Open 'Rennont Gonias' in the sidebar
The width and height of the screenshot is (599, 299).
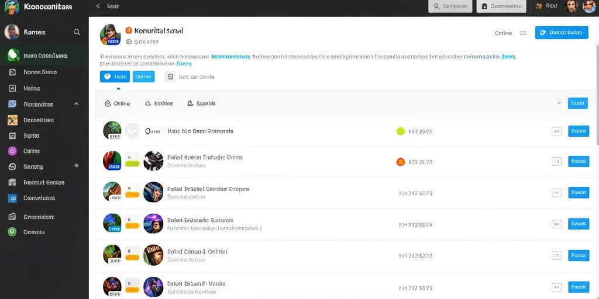44,182
